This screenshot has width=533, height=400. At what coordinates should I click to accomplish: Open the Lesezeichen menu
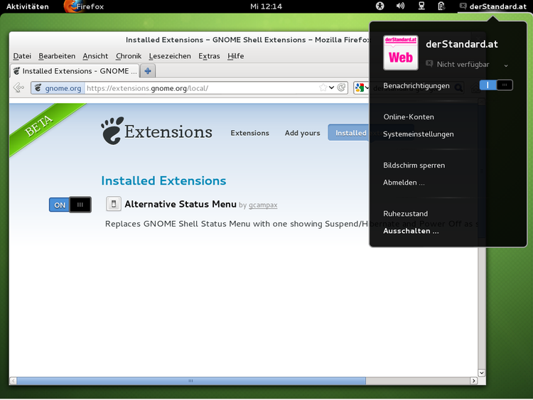(169, 56)
